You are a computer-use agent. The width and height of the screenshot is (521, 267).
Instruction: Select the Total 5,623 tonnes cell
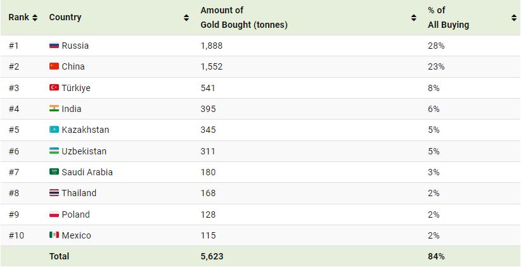(212, 256)
